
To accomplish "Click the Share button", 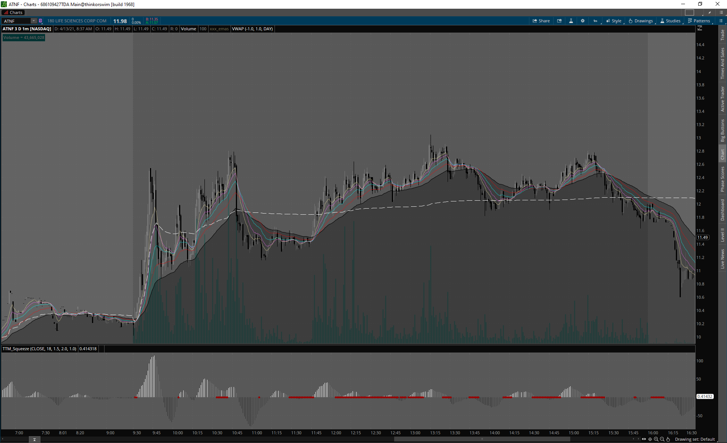I will [x=541, y=21].
